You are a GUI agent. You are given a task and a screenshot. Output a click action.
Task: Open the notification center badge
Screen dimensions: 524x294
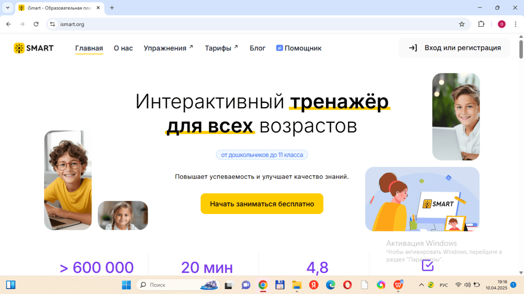[513, 285]
